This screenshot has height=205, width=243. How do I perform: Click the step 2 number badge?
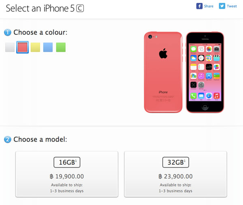coord(8,139)
